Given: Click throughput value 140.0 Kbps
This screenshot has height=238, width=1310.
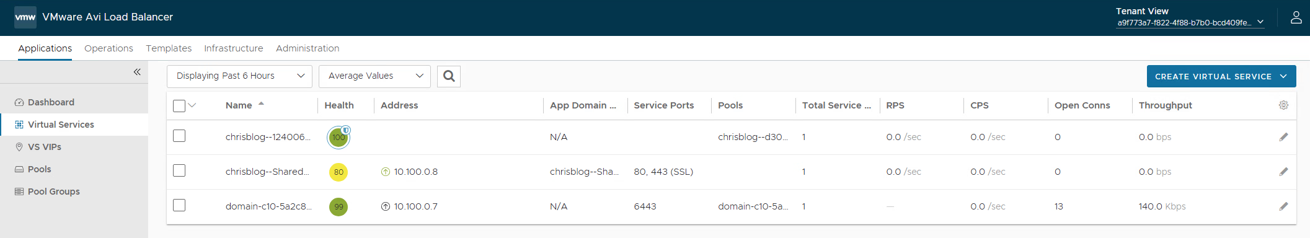Looking at the screenshot, I should [x=1162, y=206].
